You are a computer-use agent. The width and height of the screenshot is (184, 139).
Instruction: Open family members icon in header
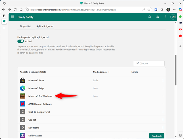tap(157, 17)
